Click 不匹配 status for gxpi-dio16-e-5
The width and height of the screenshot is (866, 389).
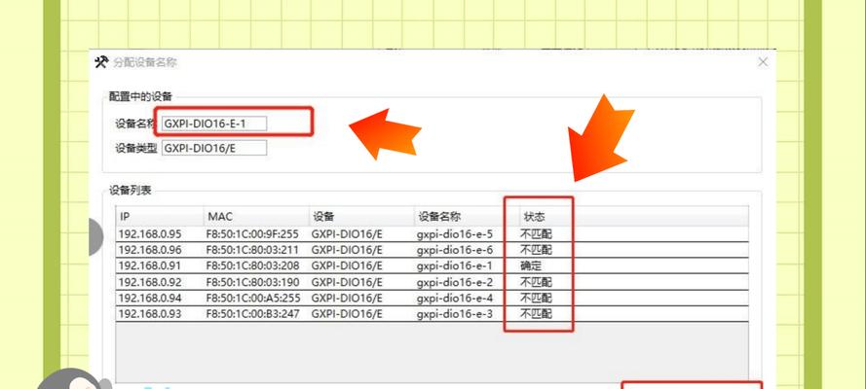pyautogui.click(x=537, y=234)
